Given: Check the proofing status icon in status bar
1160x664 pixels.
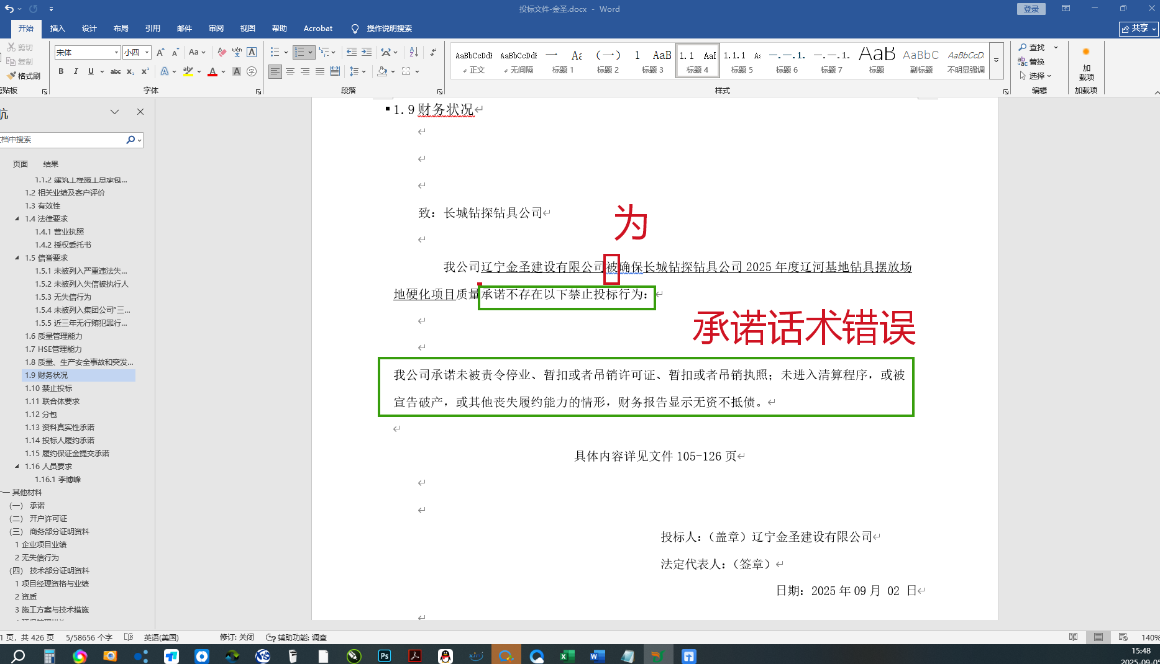Looking at the screenshot, I should click(129, 637).
